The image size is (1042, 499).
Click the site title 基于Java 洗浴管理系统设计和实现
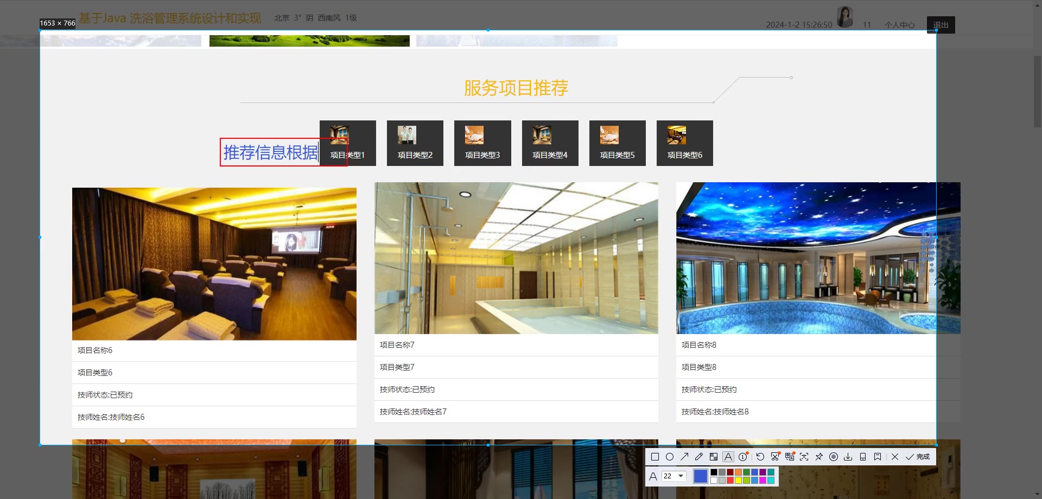click(170, 18)
